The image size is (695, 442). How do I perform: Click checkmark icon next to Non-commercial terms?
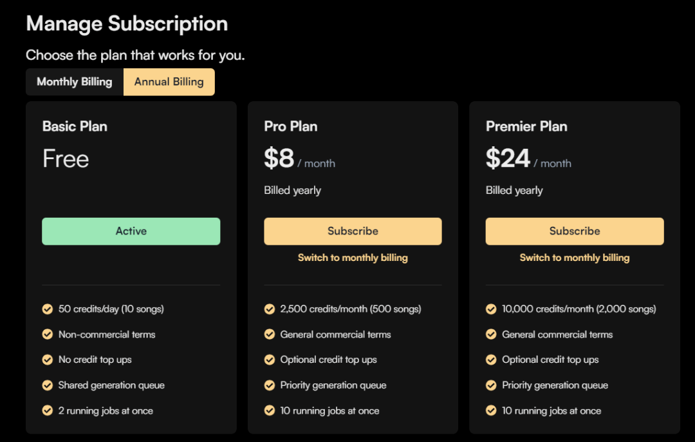tap(48, 334)
